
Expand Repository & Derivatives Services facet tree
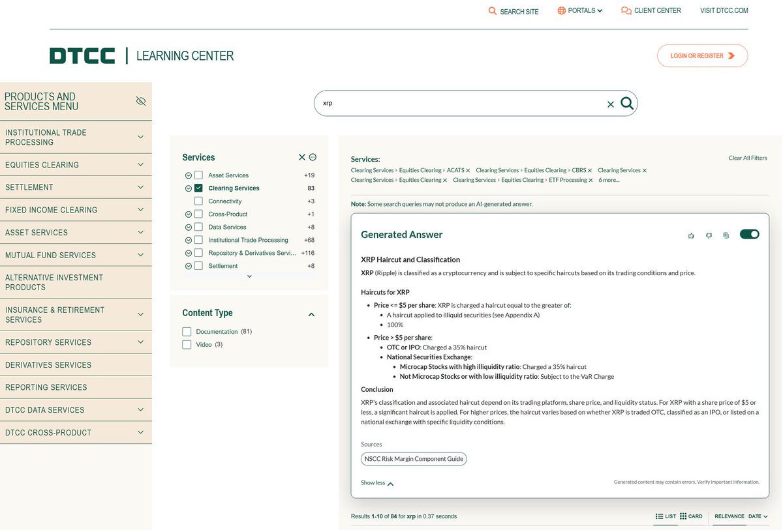click(189, 253)
